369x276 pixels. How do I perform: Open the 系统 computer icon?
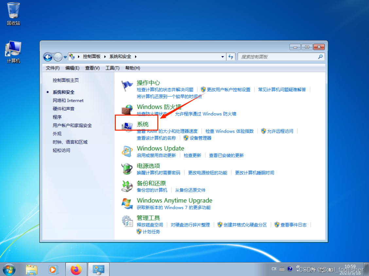click(127, 127)
